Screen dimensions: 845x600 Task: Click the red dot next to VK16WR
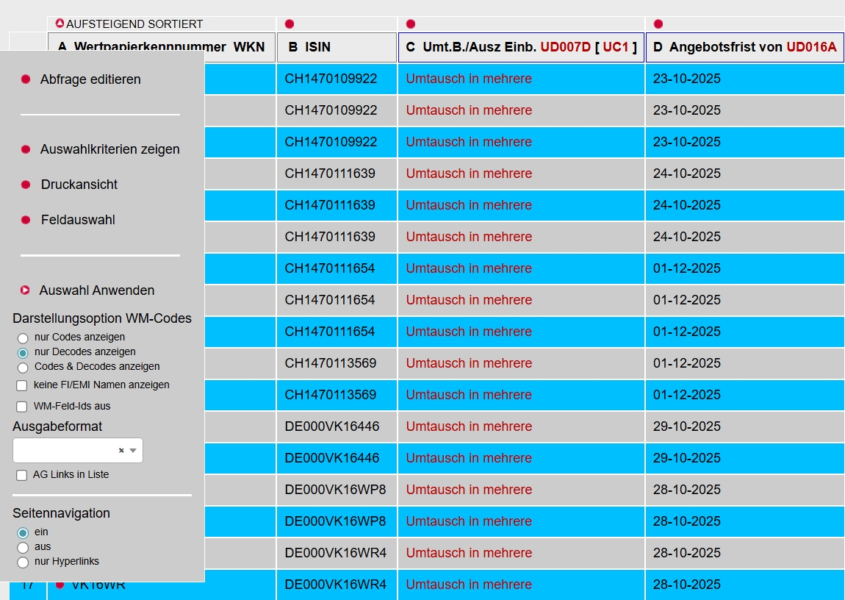click(x=60, y=585)
